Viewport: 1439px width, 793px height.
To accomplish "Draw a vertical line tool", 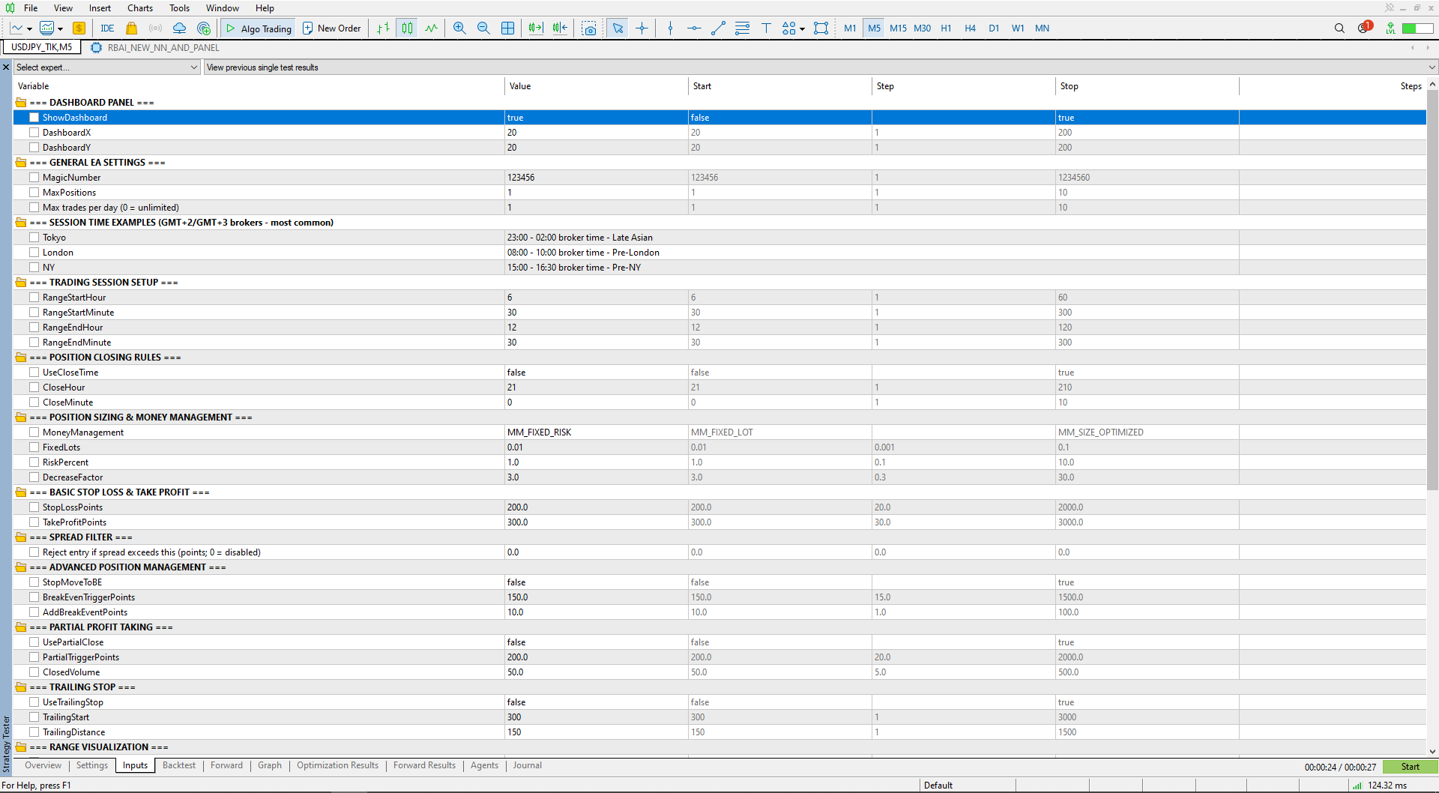I will (x=670, y=28).
